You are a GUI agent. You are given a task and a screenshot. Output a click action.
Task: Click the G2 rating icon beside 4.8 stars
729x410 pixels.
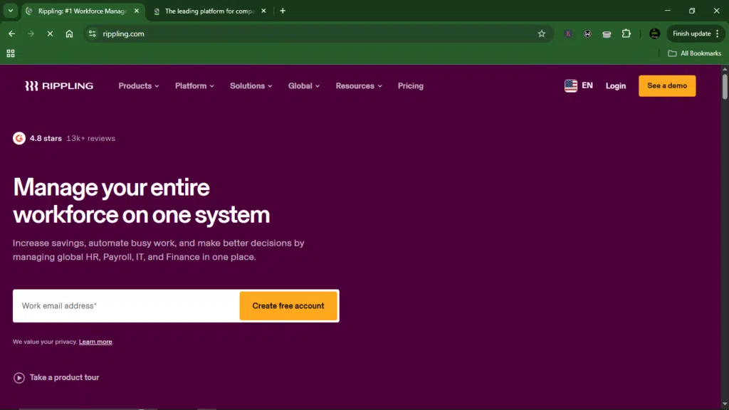pyautogui.click(x=19, y=138)
